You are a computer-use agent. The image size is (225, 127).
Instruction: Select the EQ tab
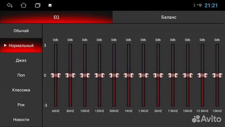pos(56,17)
